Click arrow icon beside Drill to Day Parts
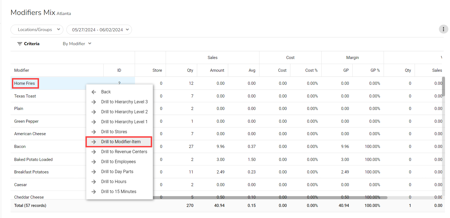 tap(94, 172)
